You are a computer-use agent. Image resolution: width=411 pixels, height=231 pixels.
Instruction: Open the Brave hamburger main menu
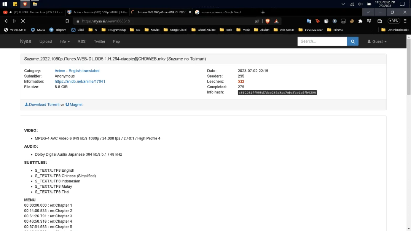[x=405, y=21]
